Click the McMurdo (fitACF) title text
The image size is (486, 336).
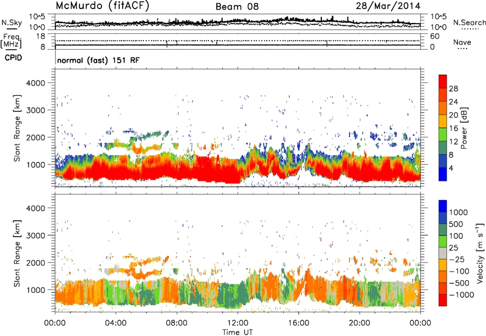(x=102, y=6)
